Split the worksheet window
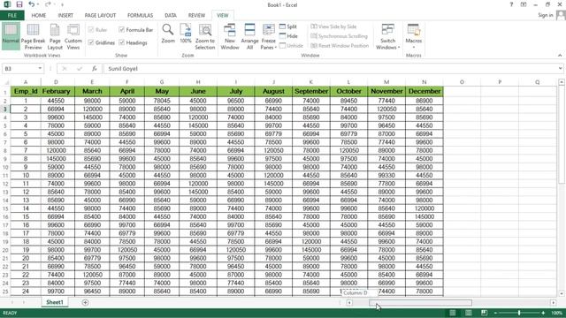This screenshot has height=318, width=566. (288, 26)
